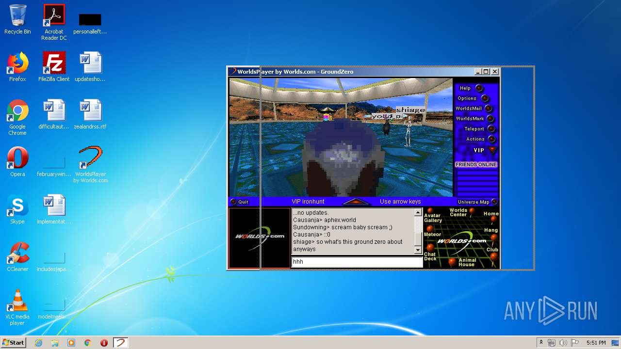Click the FRIENDS ONLINE header
This screenshot has height=349, width=621.
476,165
